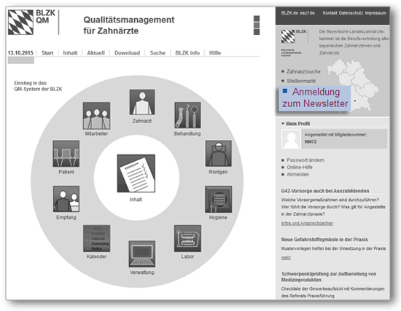The image size is (401, 311).
Task: Click the BLZK.de link in top bar
Action: coord(289,13)
